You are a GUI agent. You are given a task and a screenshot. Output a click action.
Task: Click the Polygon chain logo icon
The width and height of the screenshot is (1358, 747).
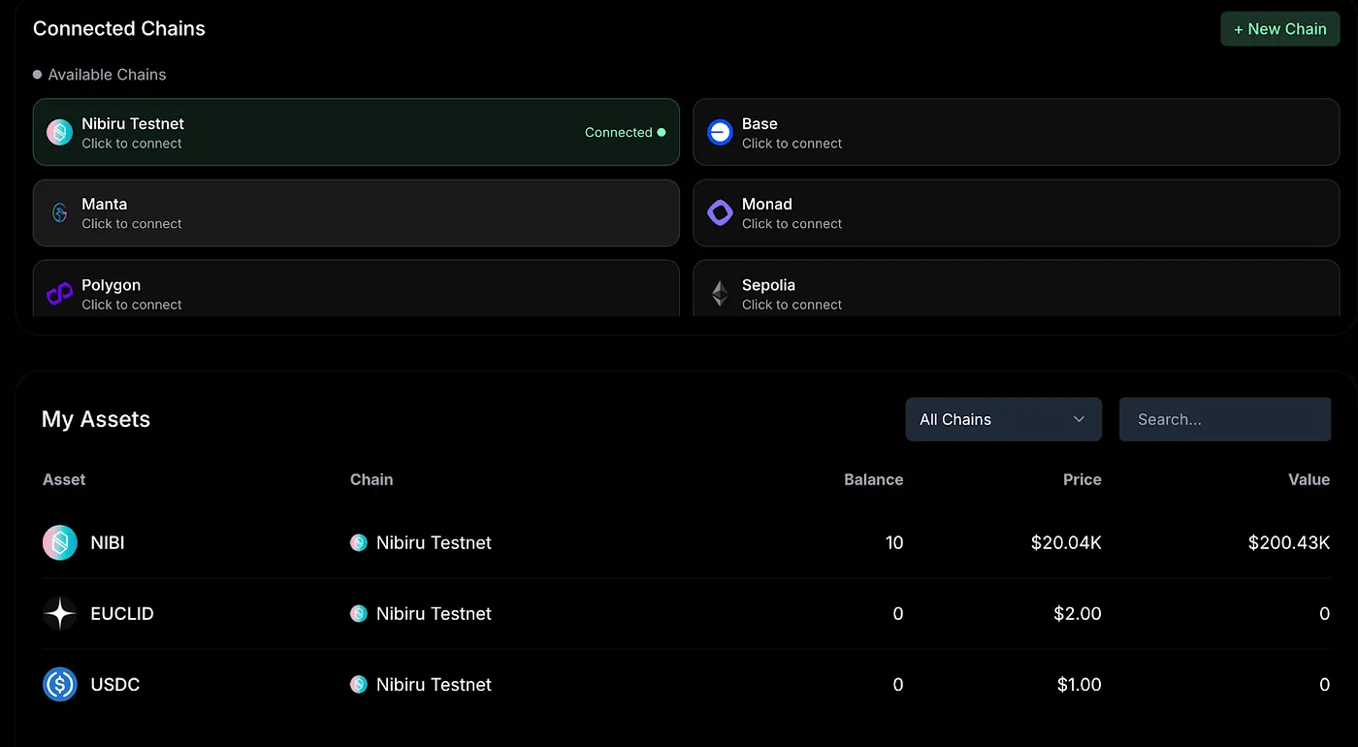(x=60, y=293)
